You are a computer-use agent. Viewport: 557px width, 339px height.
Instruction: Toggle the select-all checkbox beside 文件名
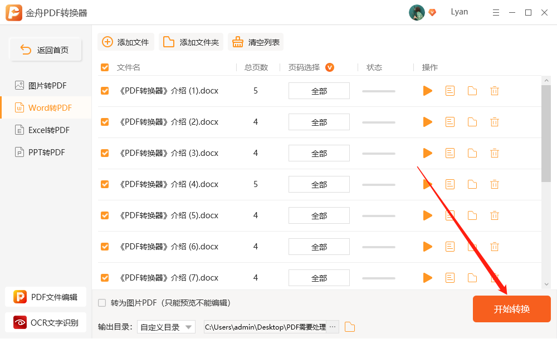(x=105, y=67)
